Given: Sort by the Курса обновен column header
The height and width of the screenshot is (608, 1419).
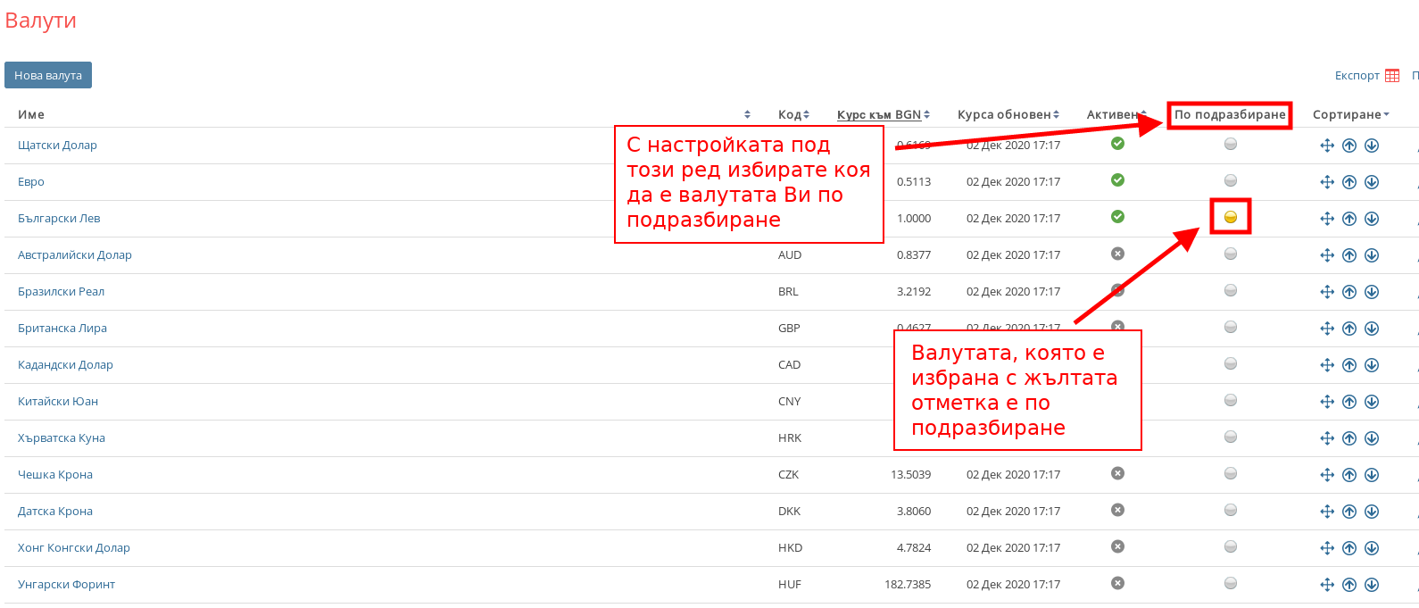Looking at the screenshot, I should tap(1008, 114).
